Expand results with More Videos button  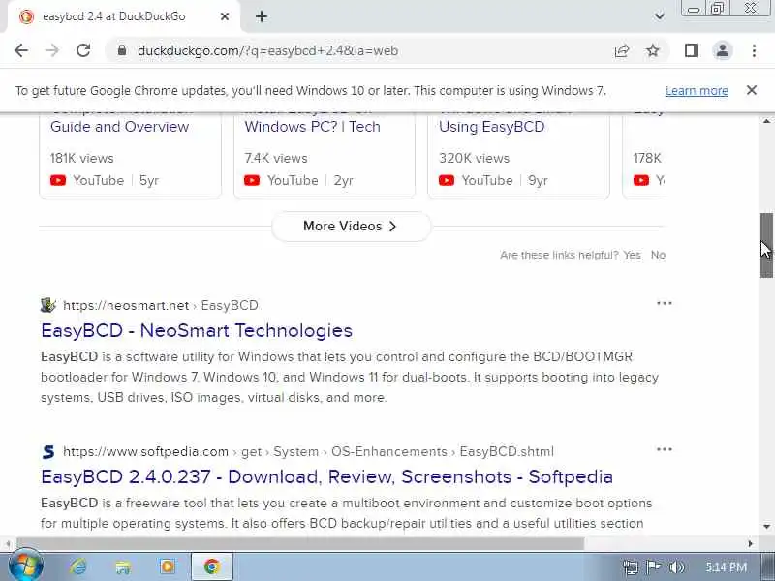pos(351,227)
